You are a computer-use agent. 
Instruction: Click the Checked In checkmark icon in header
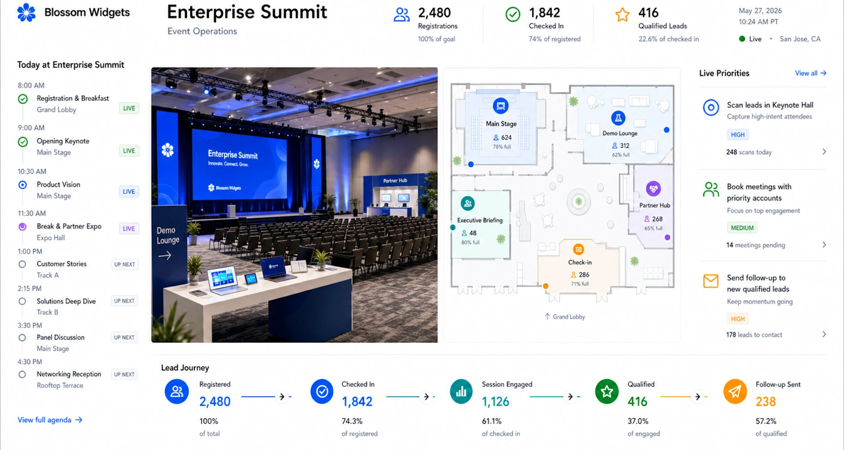click(513, 15)
